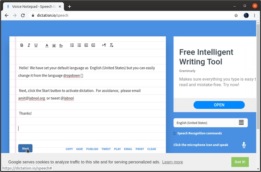Click the microphone icon to speak

pos(244,145)
